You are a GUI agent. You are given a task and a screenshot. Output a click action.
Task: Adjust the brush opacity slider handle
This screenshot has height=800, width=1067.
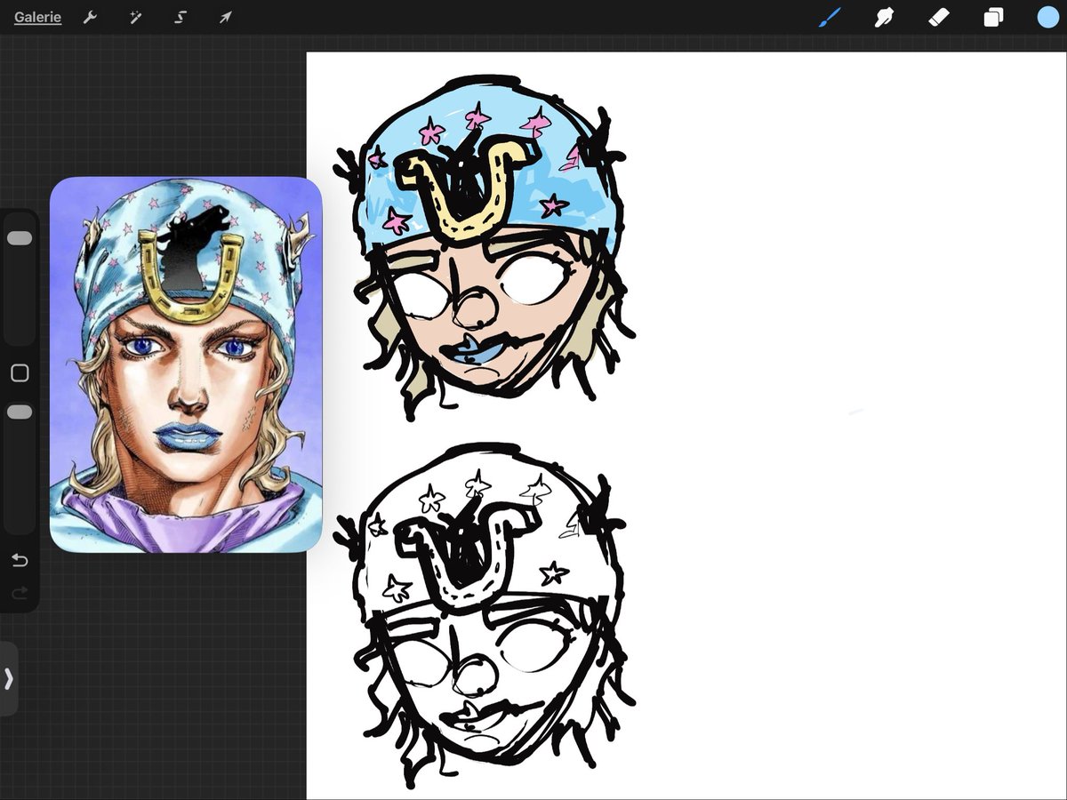[x=20, y=412]
